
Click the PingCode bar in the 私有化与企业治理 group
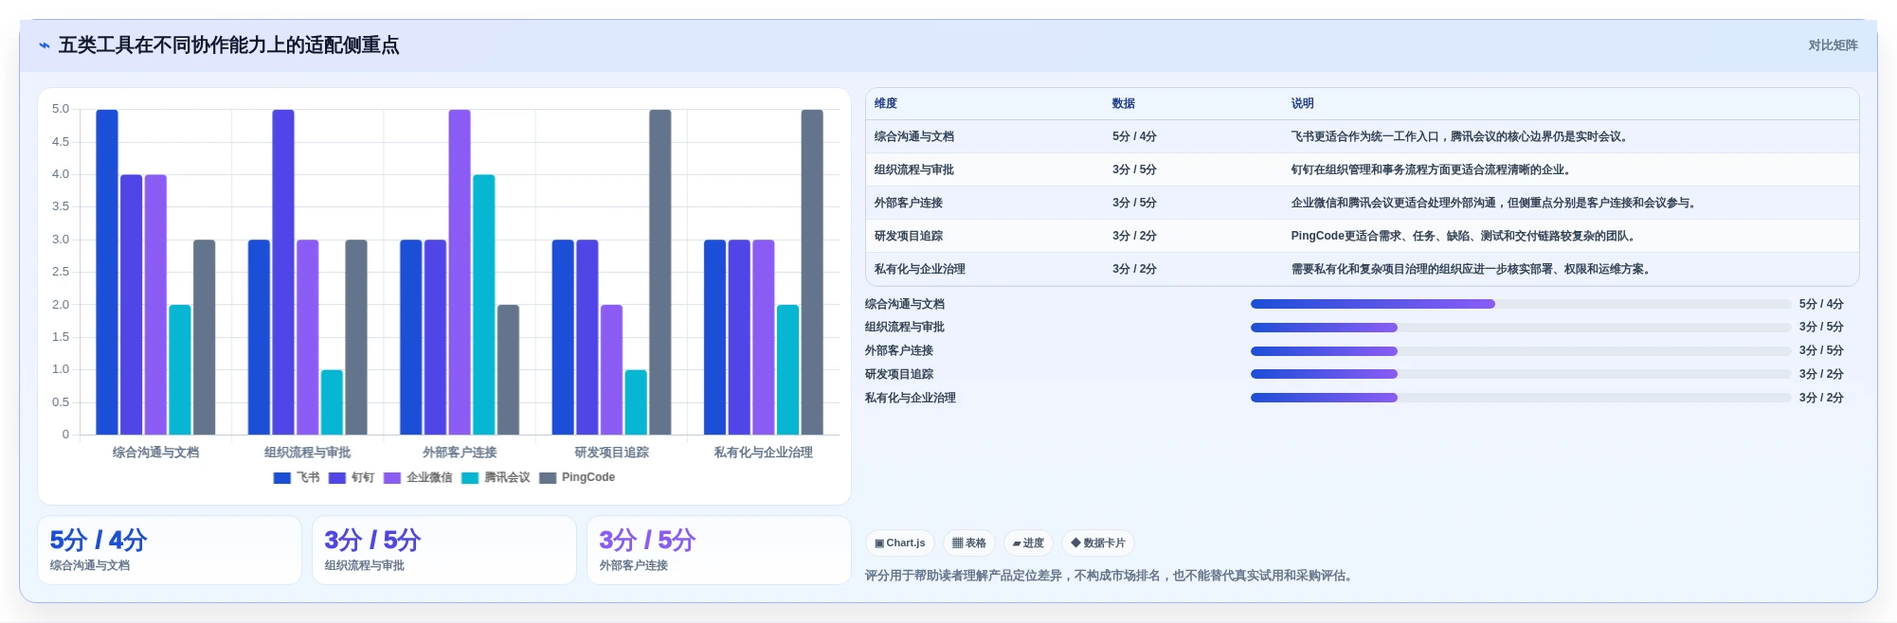(x=812, y=273)
